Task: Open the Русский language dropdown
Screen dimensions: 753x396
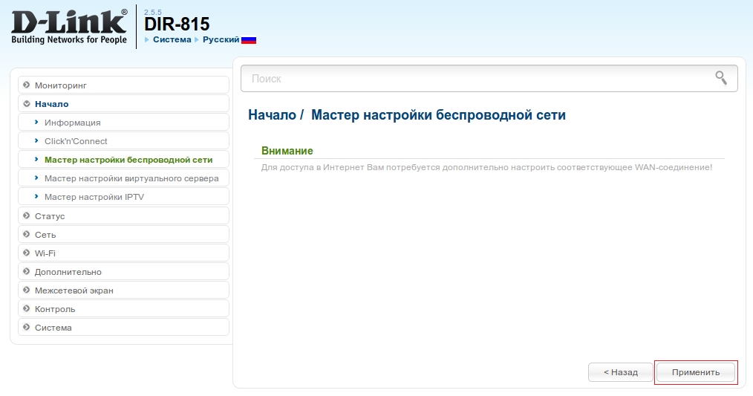Action: coord(221,39)
